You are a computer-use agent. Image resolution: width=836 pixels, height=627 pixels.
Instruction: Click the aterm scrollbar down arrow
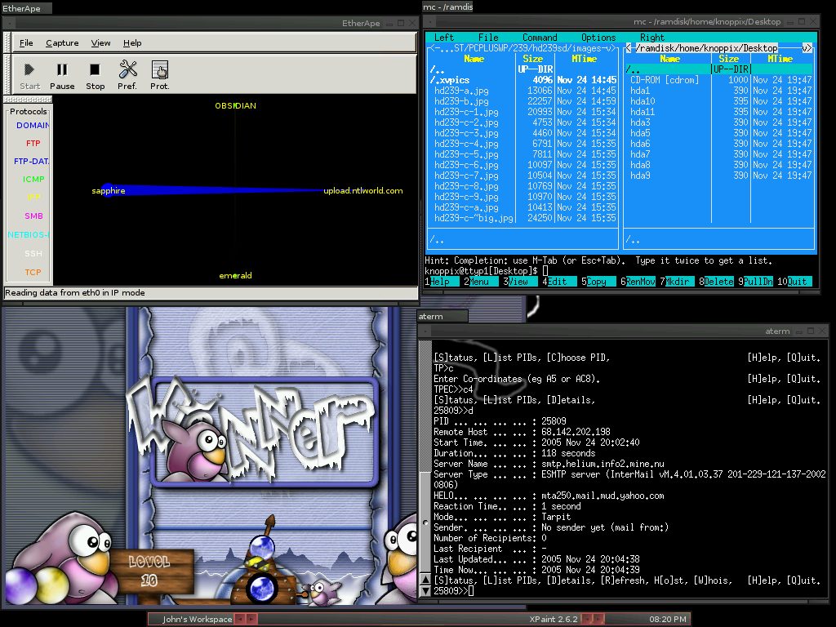coord(425,591)
